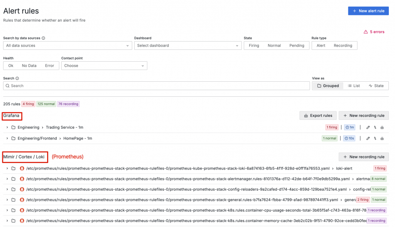The height and width of the screenshot is (227, 395).
Task: Click the info icon beside Search by data sources
Action: point(43,38)
